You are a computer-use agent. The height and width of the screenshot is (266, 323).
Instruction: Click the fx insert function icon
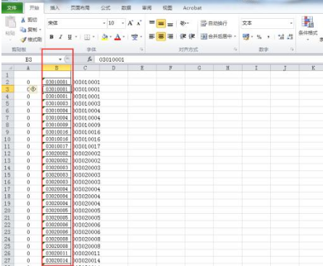[90, 59]
